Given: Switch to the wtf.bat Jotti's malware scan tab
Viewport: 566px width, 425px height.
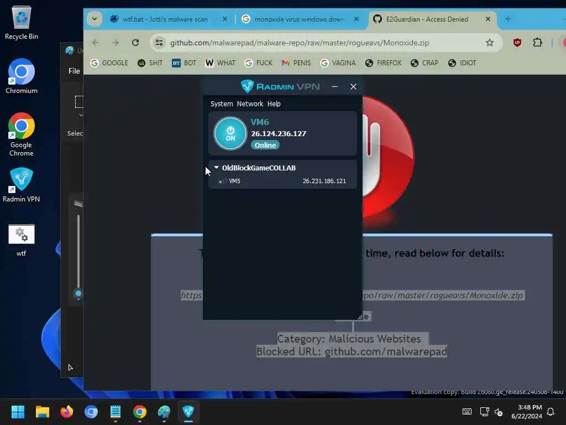Looking at the screenshot, I should [165, 19].
